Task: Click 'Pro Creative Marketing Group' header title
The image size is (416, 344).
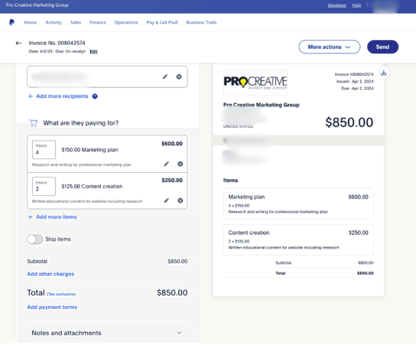Action: click(x=37, y=5)
